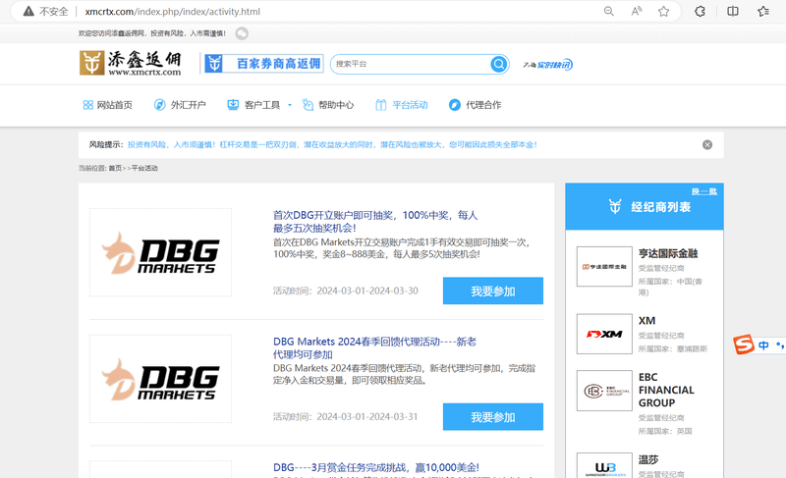Click the bull icon in 经纪商列表 header
The height and width of the screenshot is (478, 786).
click(615, 206)
